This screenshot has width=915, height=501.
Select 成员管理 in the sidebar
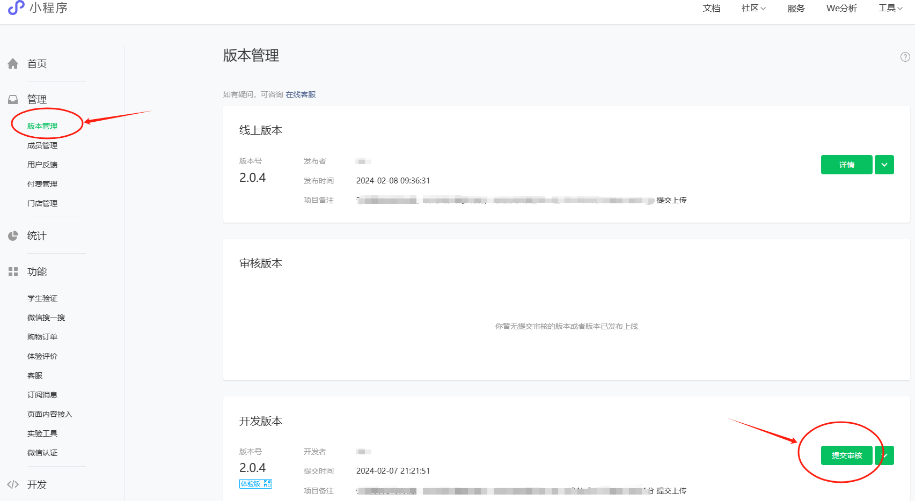(42, 145)
